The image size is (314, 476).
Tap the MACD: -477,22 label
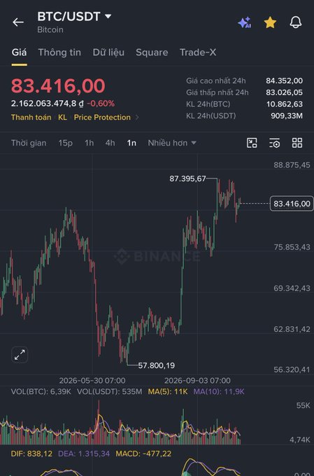tap(143, 454)
